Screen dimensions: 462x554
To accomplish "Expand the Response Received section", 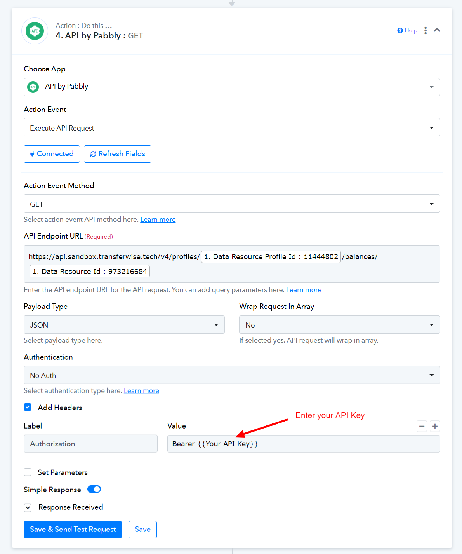I will (28, 507).
